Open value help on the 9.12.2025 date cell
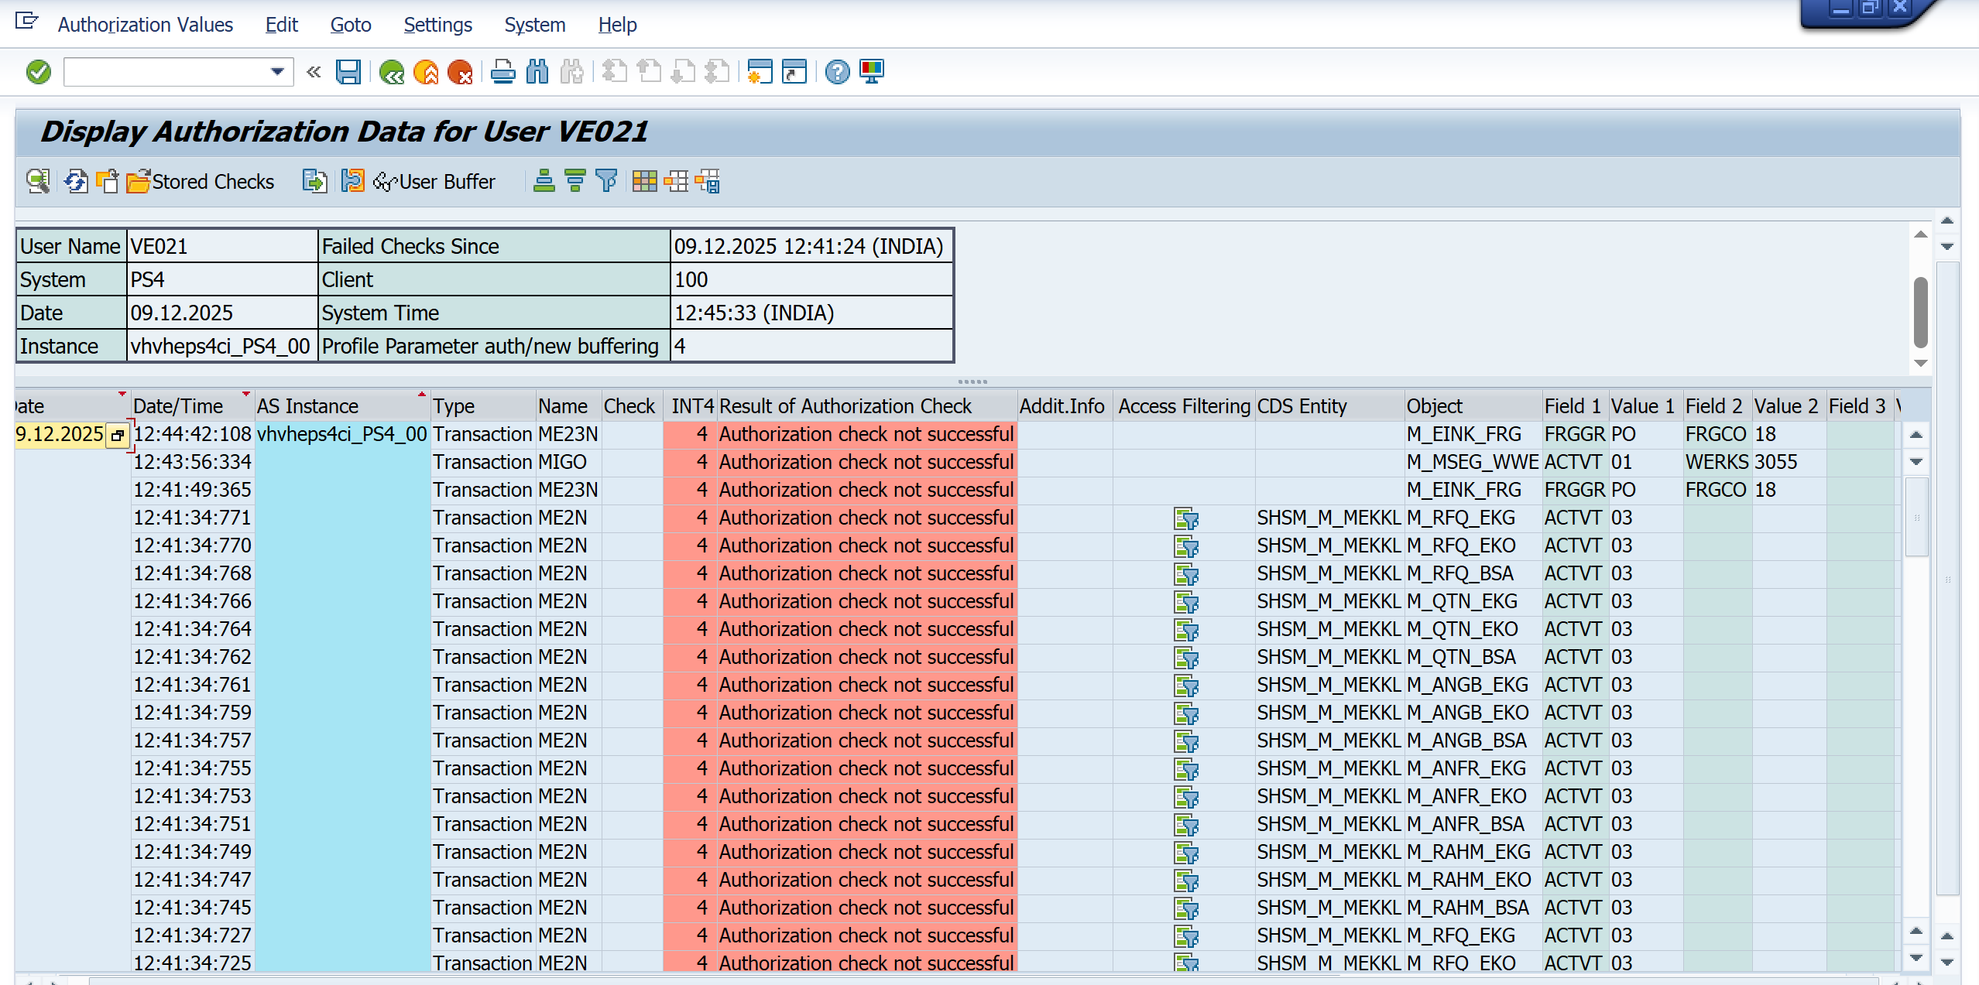The height and width of the screenshot is (985, 1979). (x=118, y=435)
